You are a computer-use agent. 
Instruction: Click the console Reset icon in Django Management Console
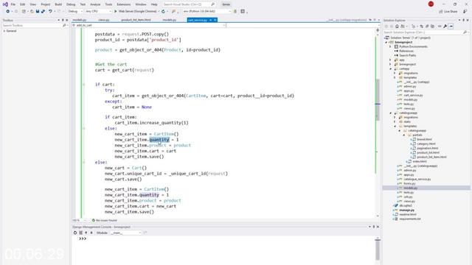pos(75,233)
